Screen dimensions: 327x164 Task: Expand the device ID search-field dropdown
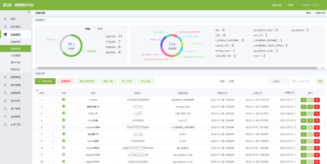click(280, 81)
